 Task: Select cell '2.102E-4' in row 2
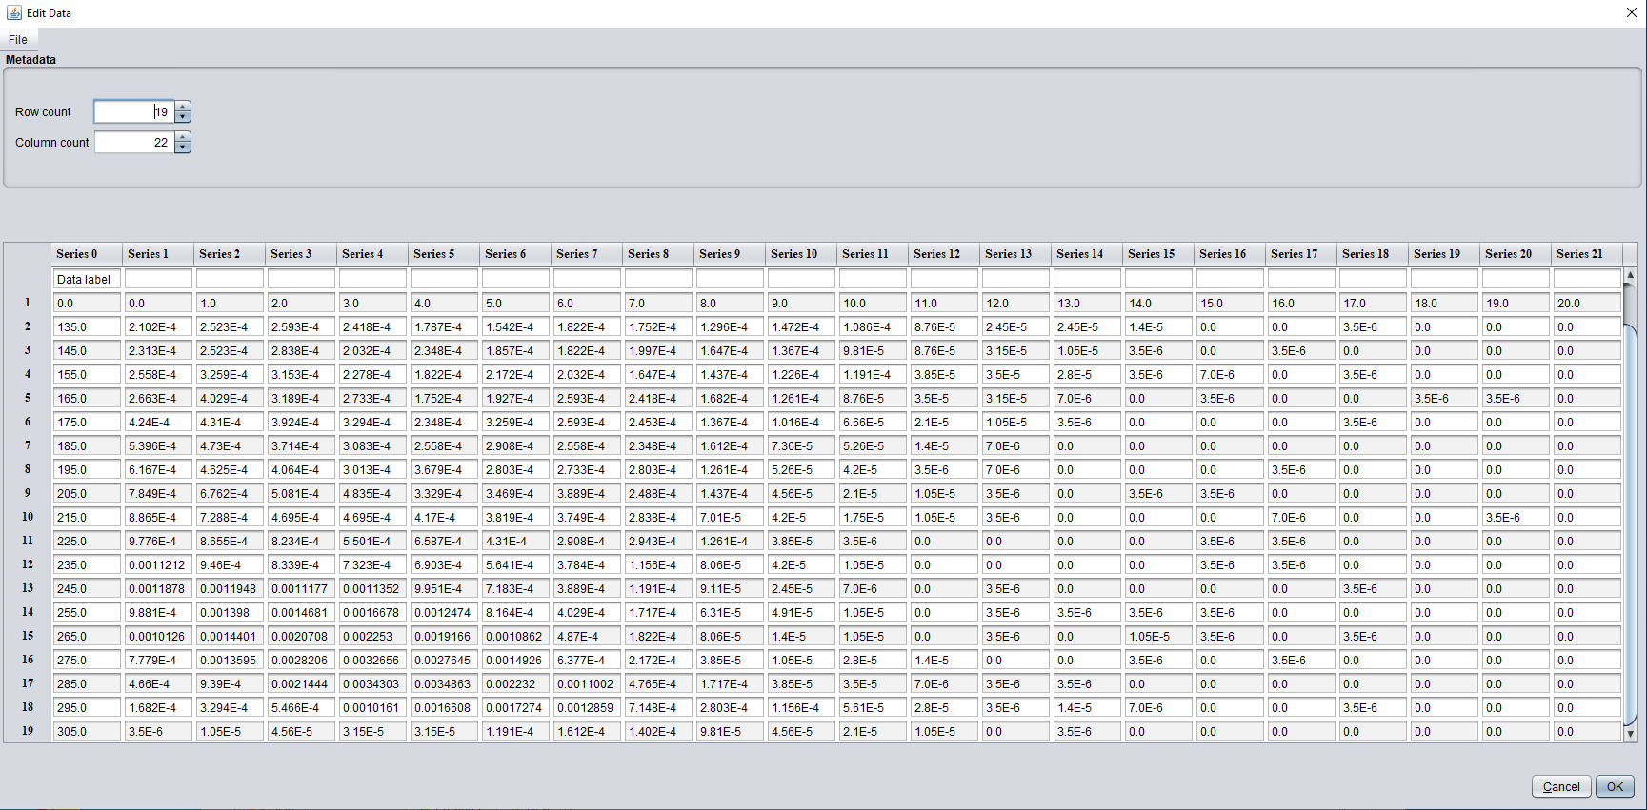point(158,327)
